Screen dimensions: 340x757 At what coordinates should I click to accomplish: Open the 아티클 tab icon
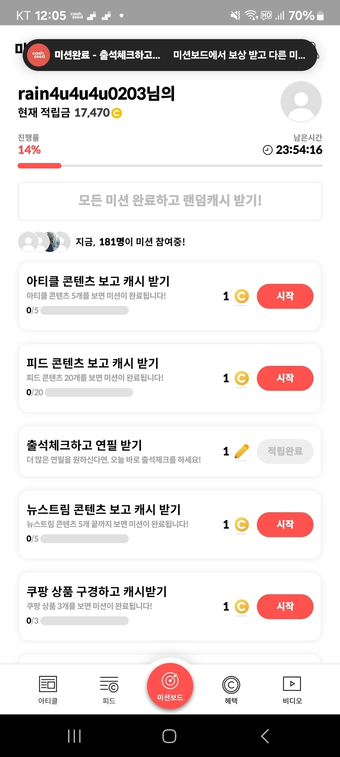pyautogui.click(x=48, y=684)
